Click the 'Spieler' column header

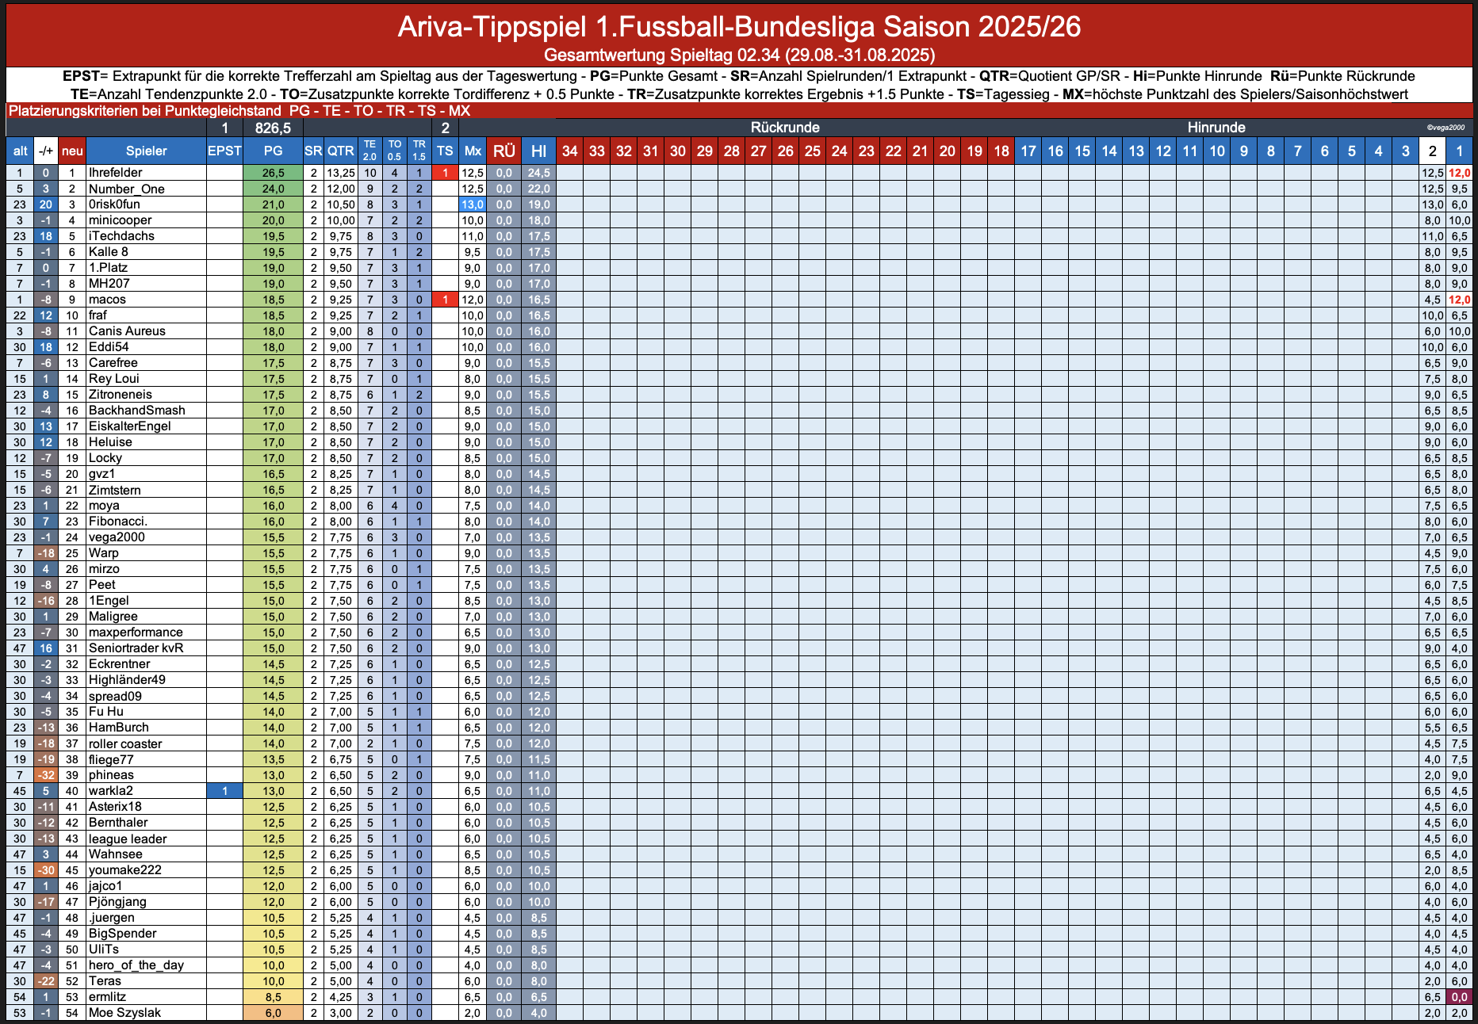pos(146,151)
